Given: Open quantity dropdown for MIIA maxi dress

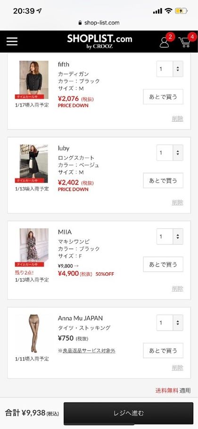Looking at the screenshot, I should (x=170, y=236).
